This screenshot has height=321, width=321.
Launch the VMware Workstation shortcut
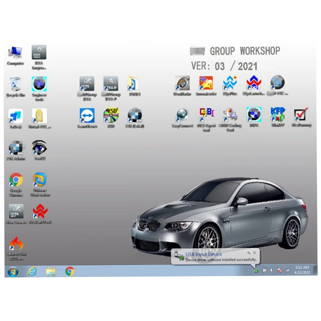(x=40, y=185)
